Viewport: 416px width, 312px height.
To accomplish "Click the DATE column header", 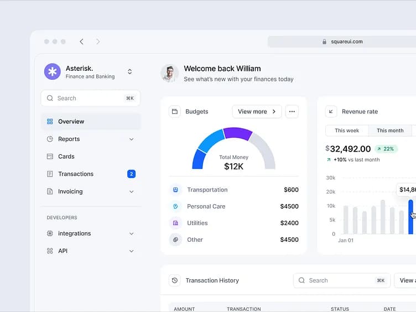I will coord(390,309).
